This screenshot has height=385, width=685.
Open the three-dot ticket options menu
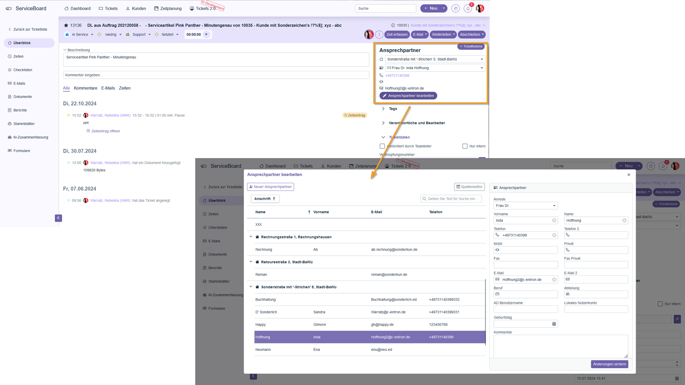tap(379, 35)
